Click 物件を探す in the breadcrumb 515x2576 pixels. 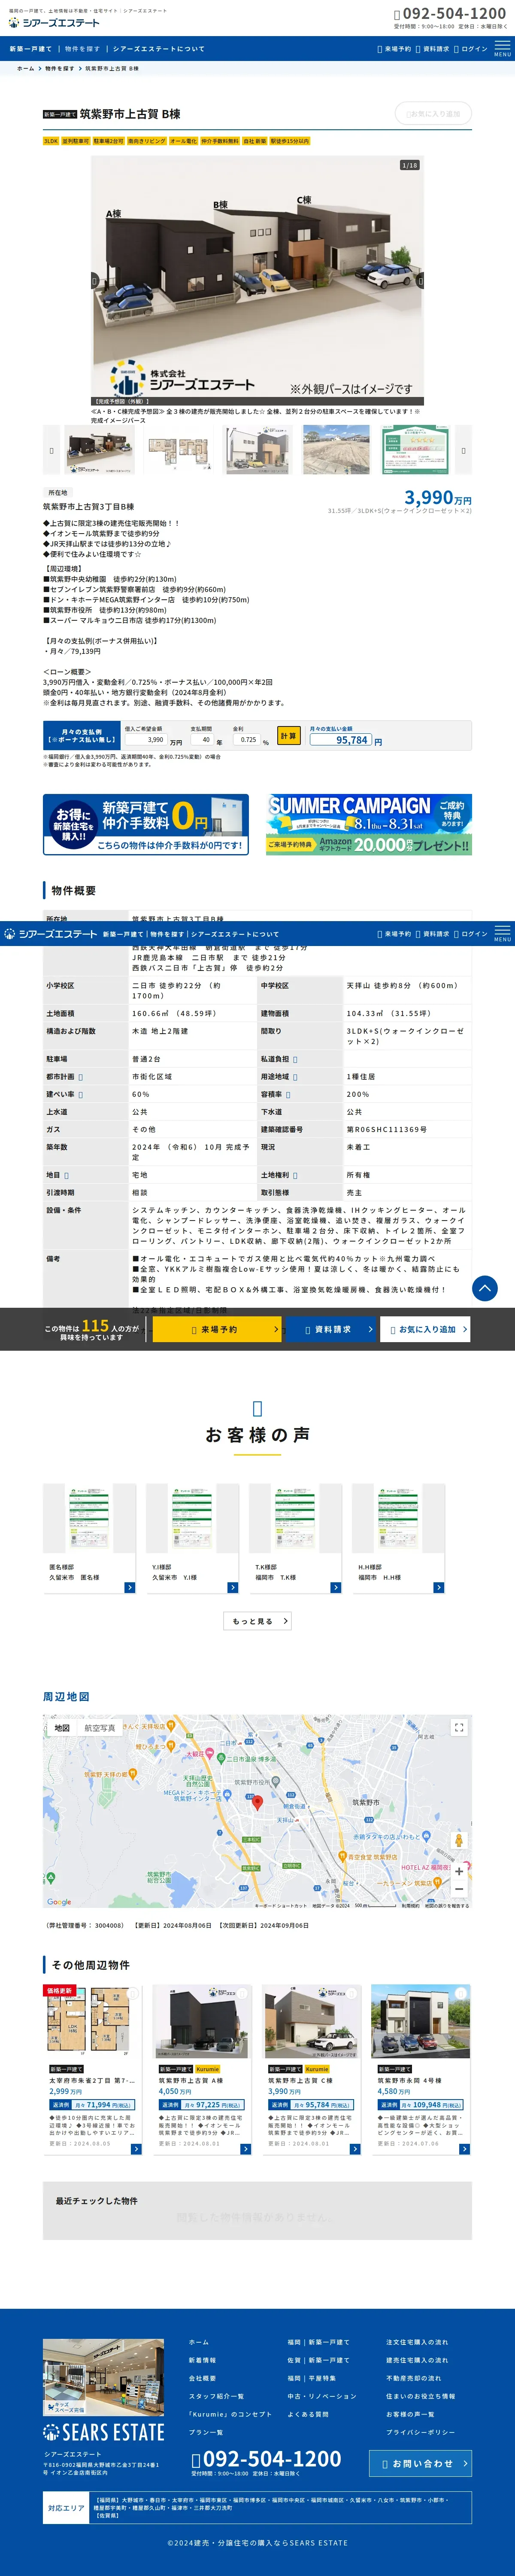pyautogui.click(x=60, y=69)
